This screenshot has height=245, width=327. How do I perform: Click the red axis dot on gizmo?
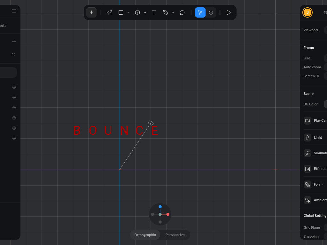click(168, 214)
